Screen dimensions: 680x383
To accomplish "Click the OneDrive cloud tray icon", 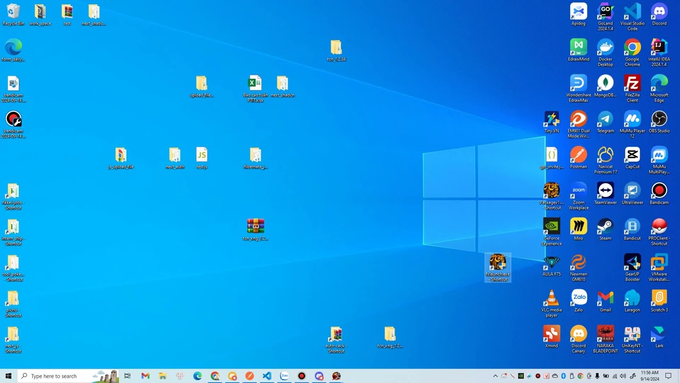I will (x=555, y=376).
